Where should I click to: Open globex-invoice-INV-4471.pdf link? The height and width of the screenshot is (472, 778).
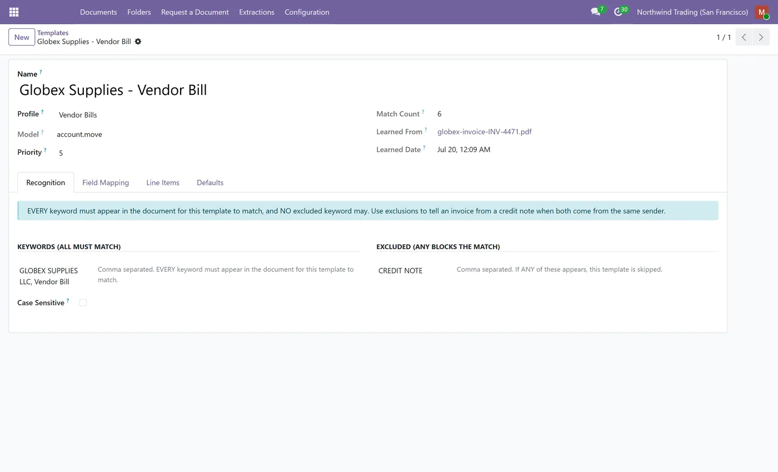(x=485, y=131)
